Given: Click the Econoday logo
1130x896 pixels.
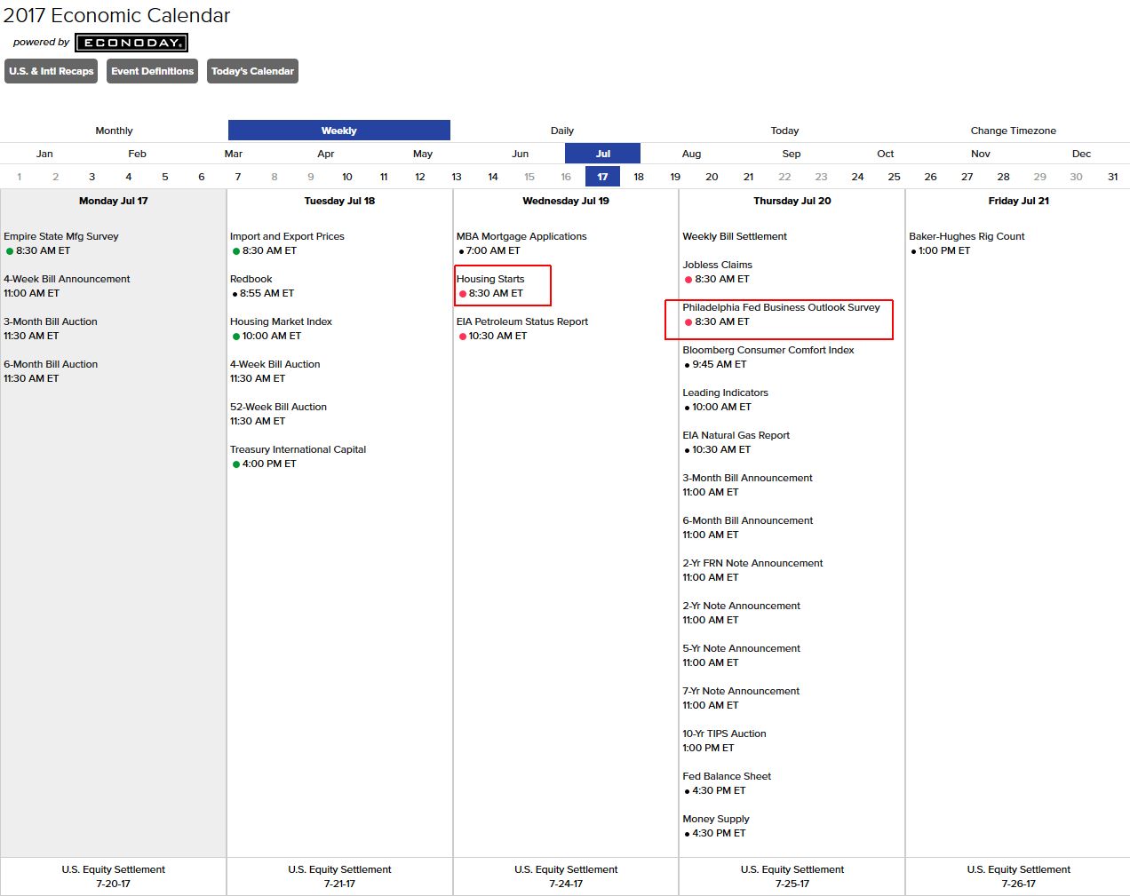Looking at the screenshot, I should click(131, 43).
